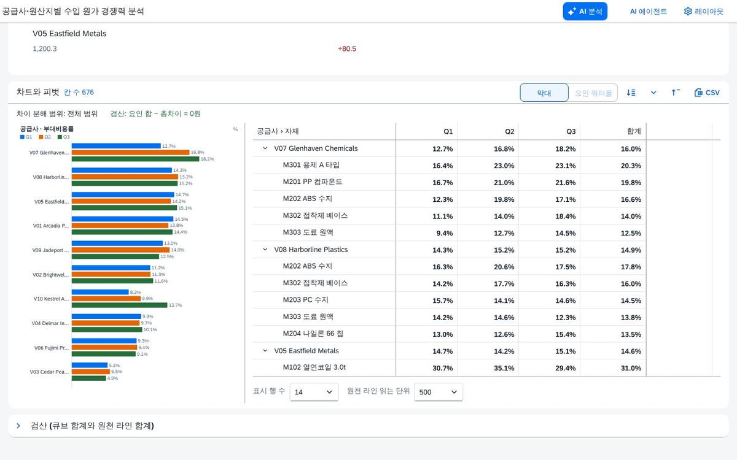The image size is (737, 460).
Task: Click the V03 Cedar Q1 blue bar 5.1%
Action: click(90, 365)
